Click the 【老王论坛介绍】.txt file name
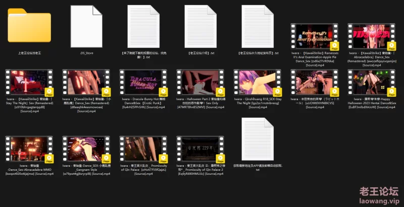Viewport: 404px width, 207px height. [x=200, y=53]
